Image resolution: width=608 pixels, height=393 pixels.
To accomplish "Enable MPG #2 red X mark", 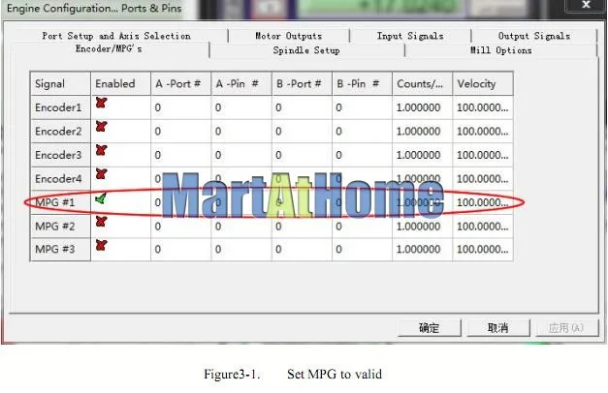I will point(101,221).
